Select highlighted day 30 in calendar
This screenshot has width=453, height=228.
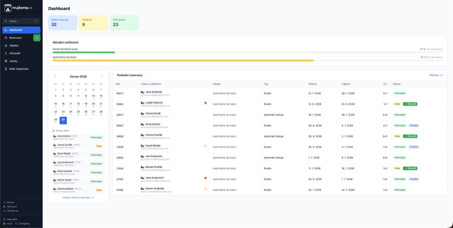click(63, 120)
